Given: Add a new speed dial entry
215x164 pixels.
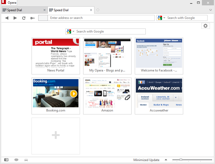Looking at the screenshot, I should pos(56,136).
